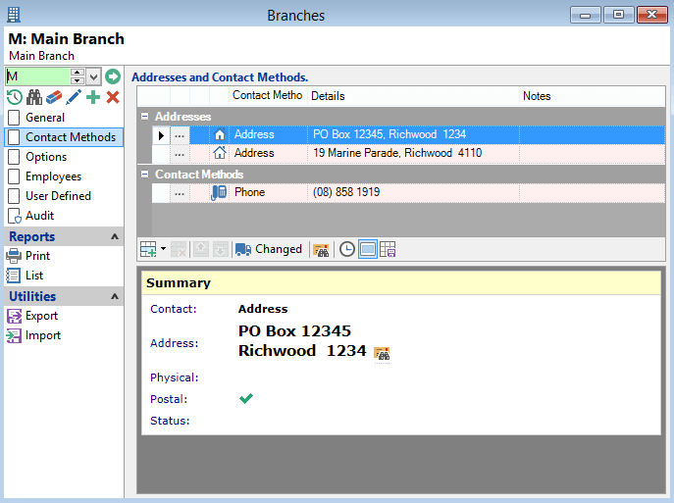Open the Employees tab
The height and width of the screenshot is (503, 674).
[x=64, y=176]
